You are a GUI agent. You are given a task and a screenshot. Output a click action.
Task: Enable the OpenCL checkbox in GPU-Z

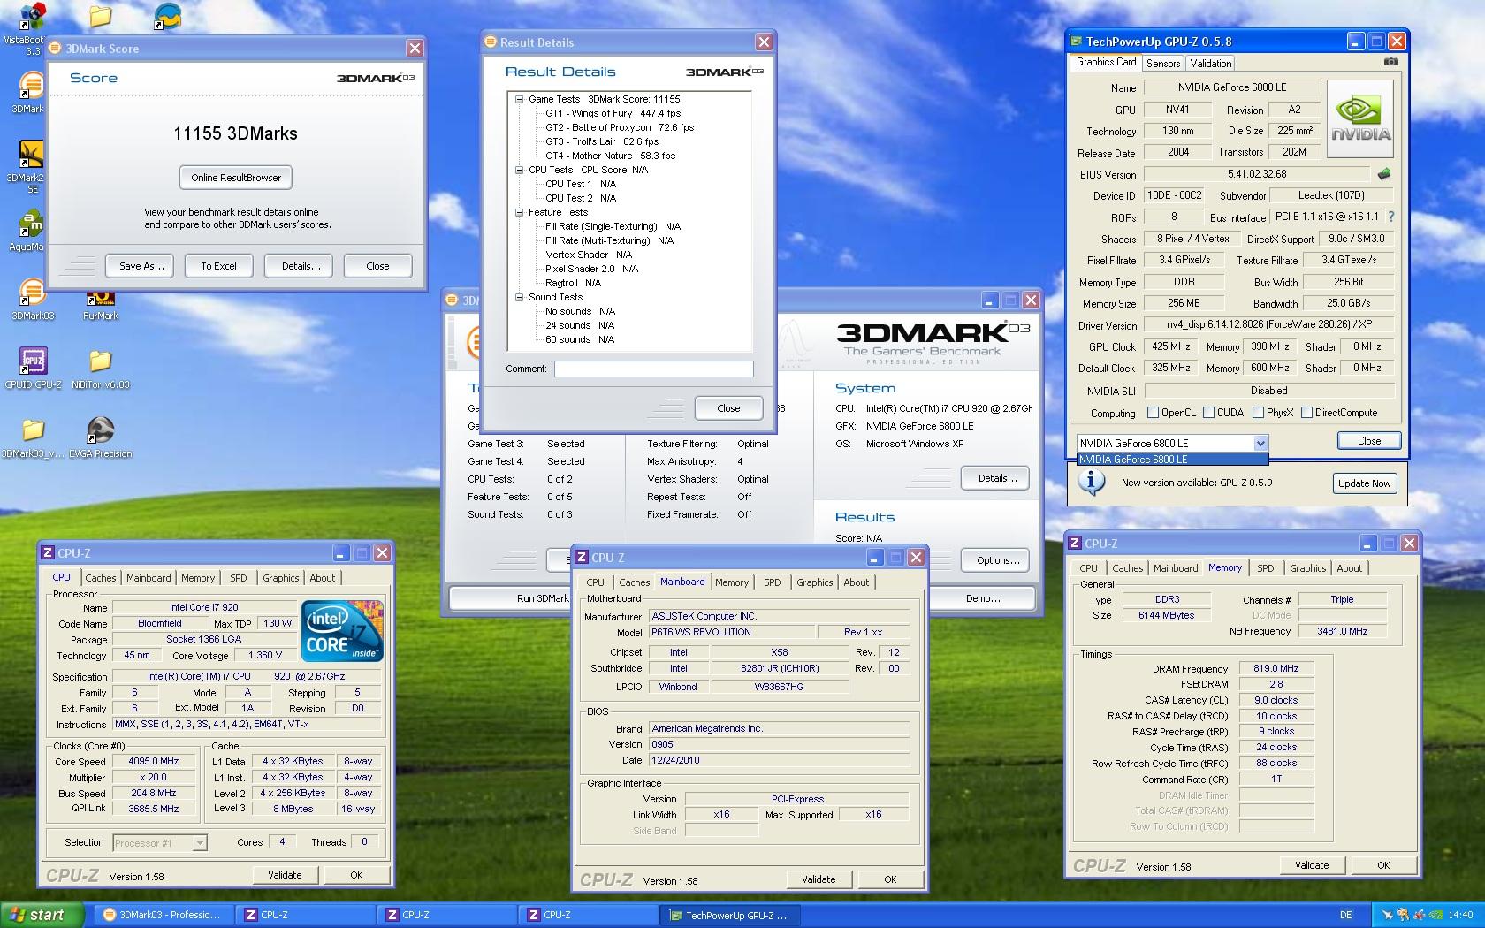coord(1152,413)
